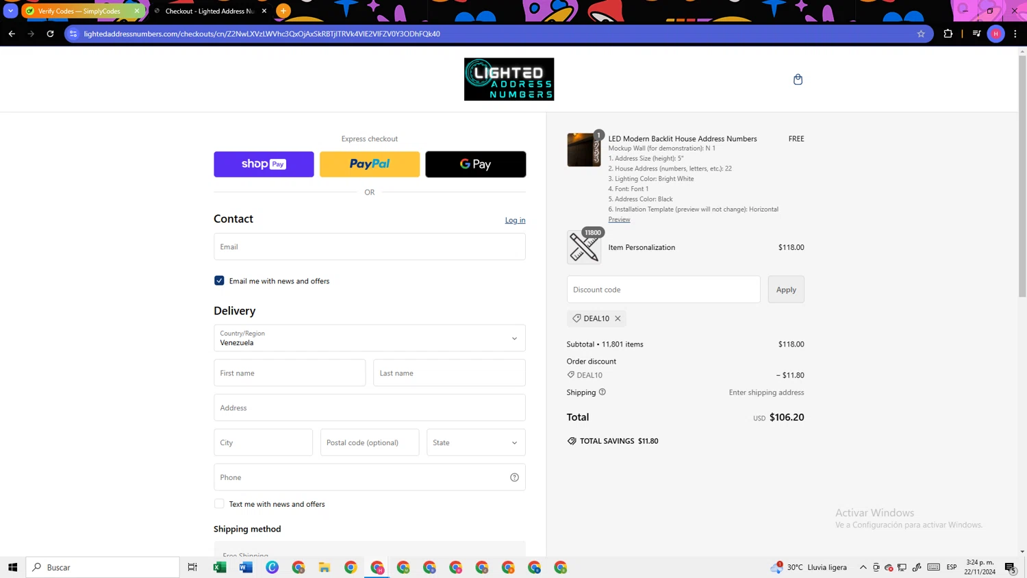The height and width of the screenshot is (578, 1027).
Task: Close the Checkout tab
Action: 264,11
